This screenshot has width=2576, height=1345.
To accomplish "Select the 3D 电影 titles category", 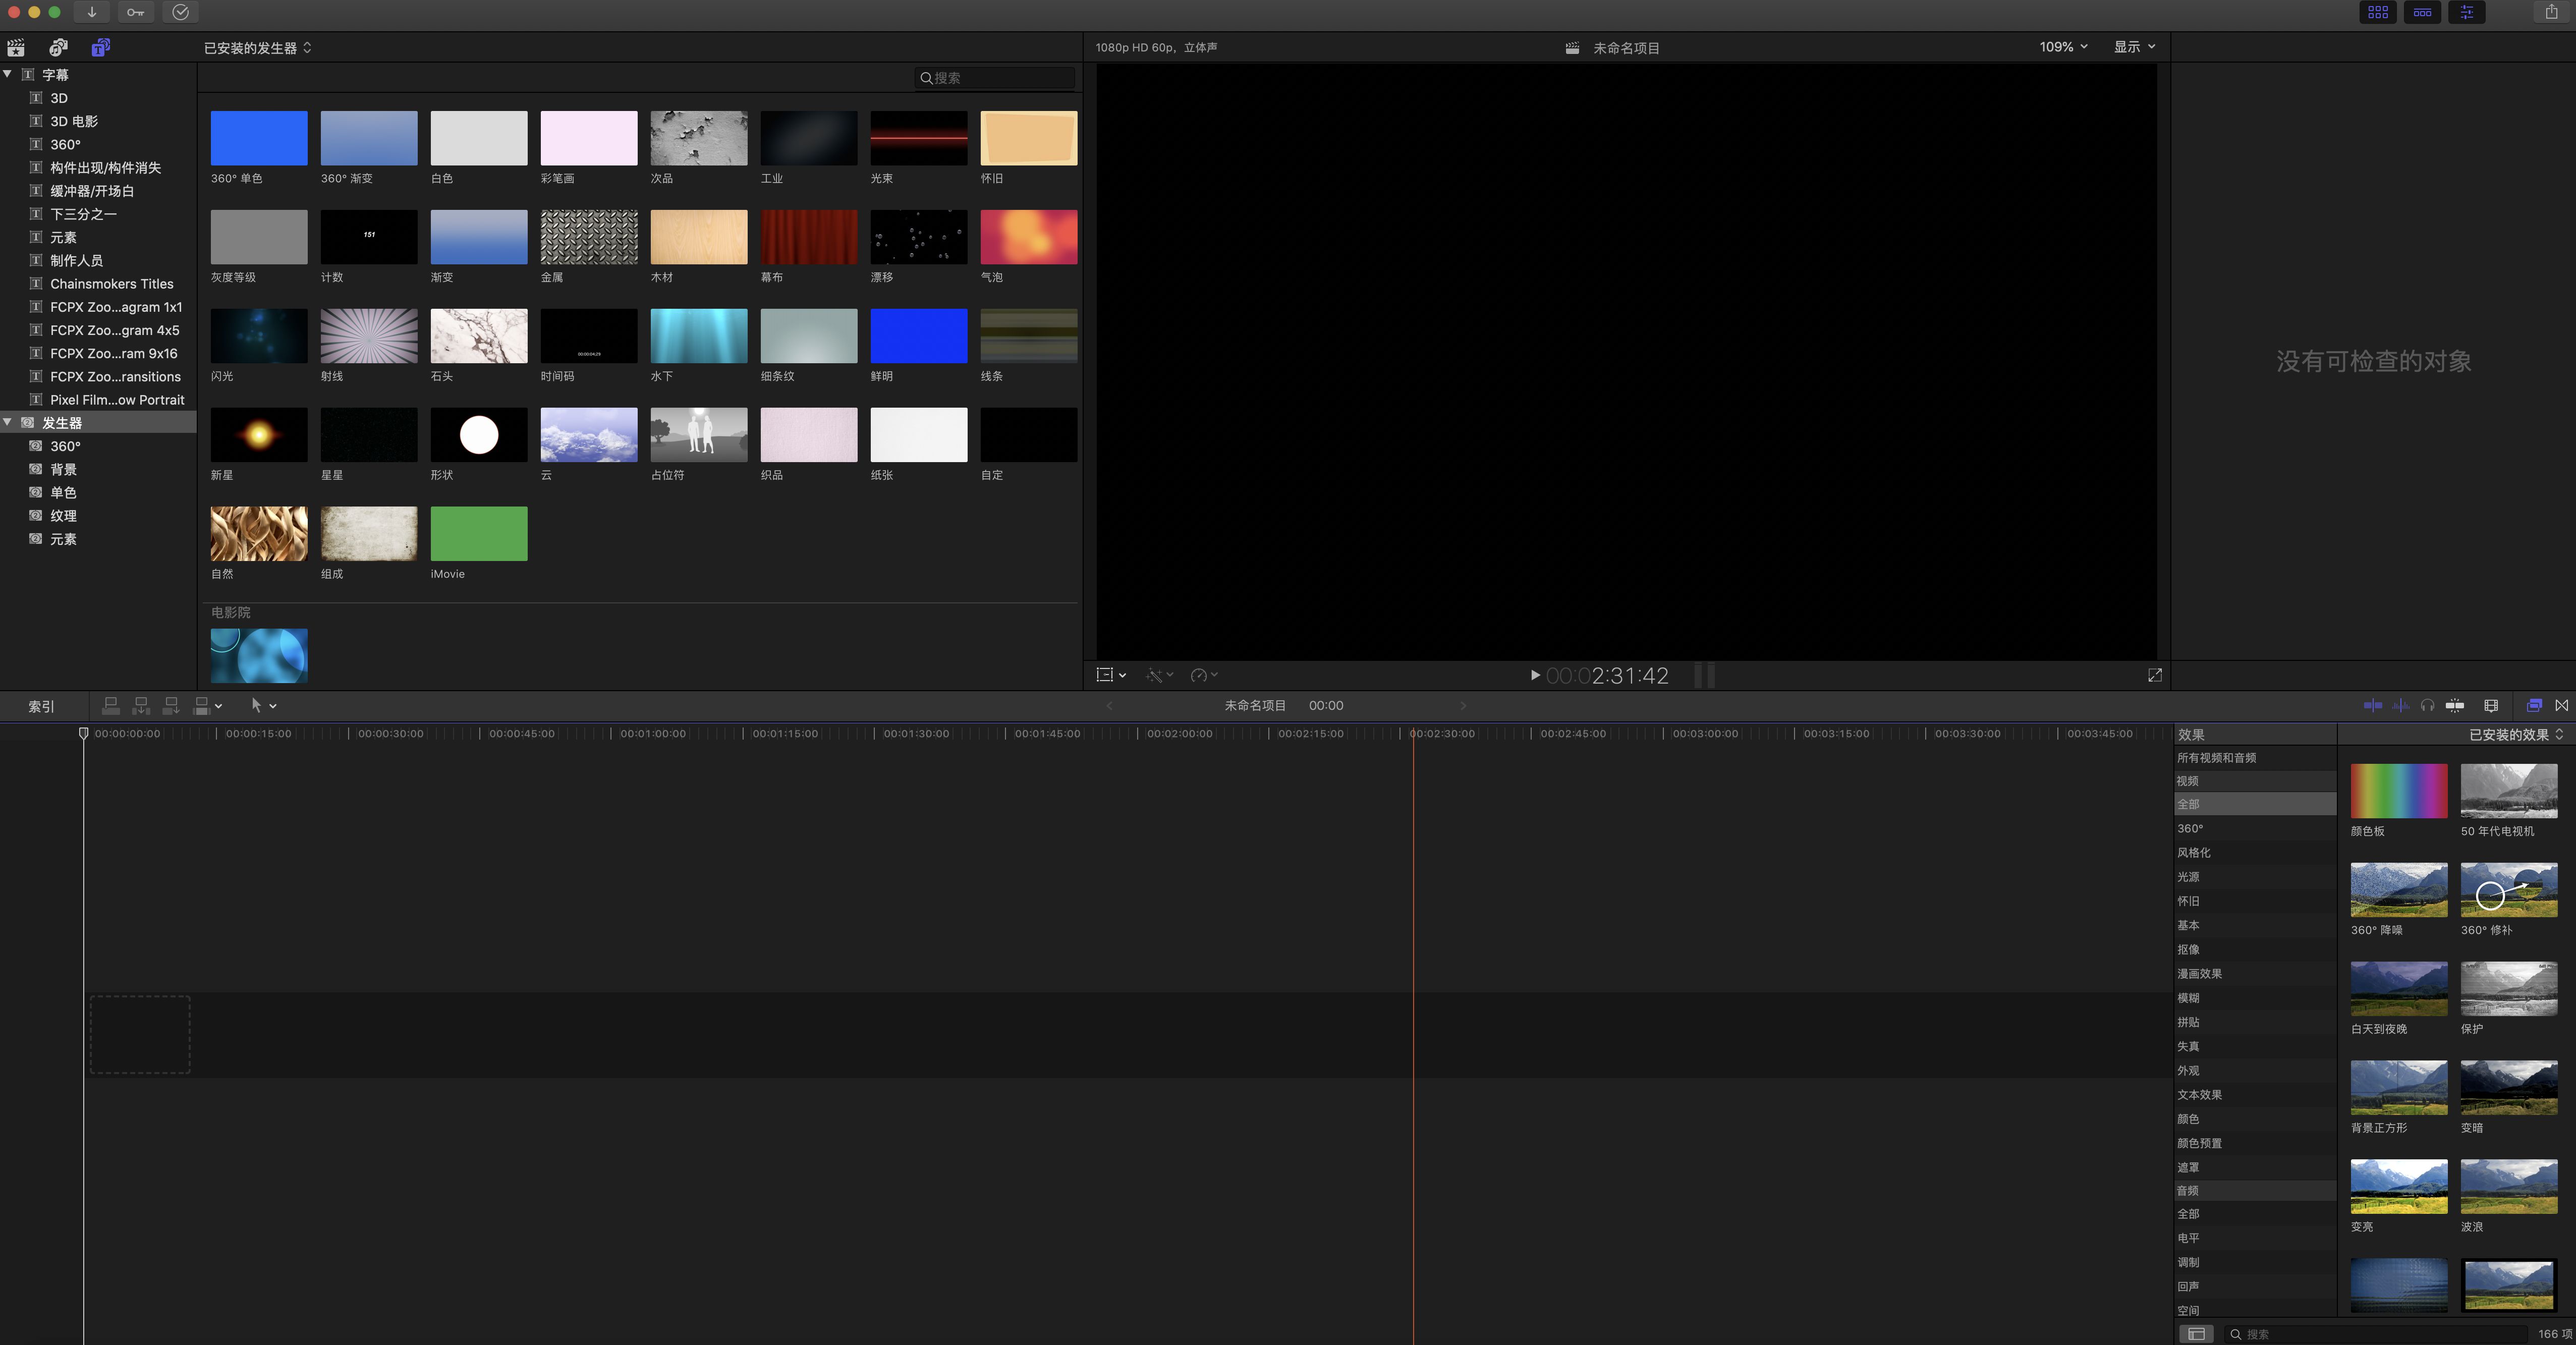I will pyautogui.click(x=74, y=121).
